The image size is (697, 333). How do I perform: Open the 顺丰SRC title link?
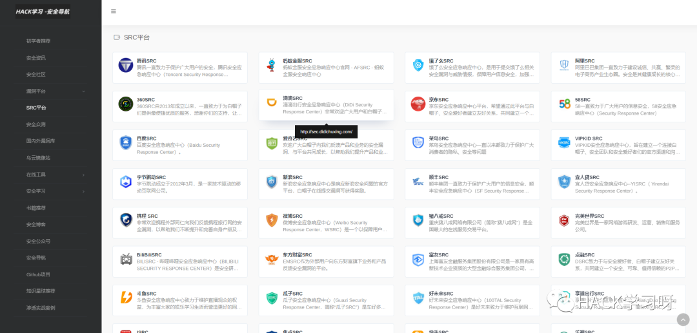[x=439, y=177]
